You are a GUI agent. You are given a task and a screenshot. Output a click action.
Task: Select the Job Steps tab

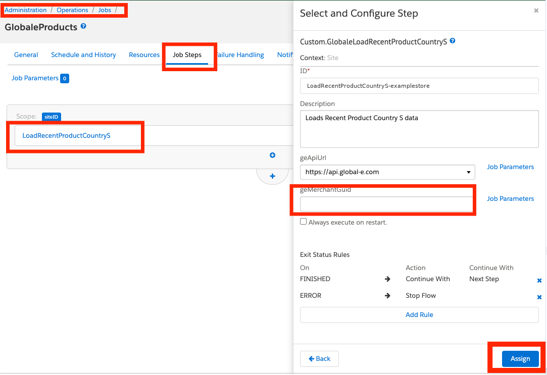(x=187, y=55)
